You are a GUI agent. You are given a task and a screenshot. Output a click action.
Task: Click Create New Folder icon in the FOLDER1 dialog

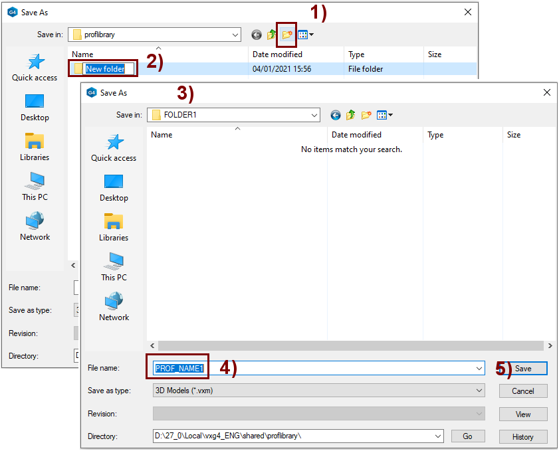(x=366, y=115)
